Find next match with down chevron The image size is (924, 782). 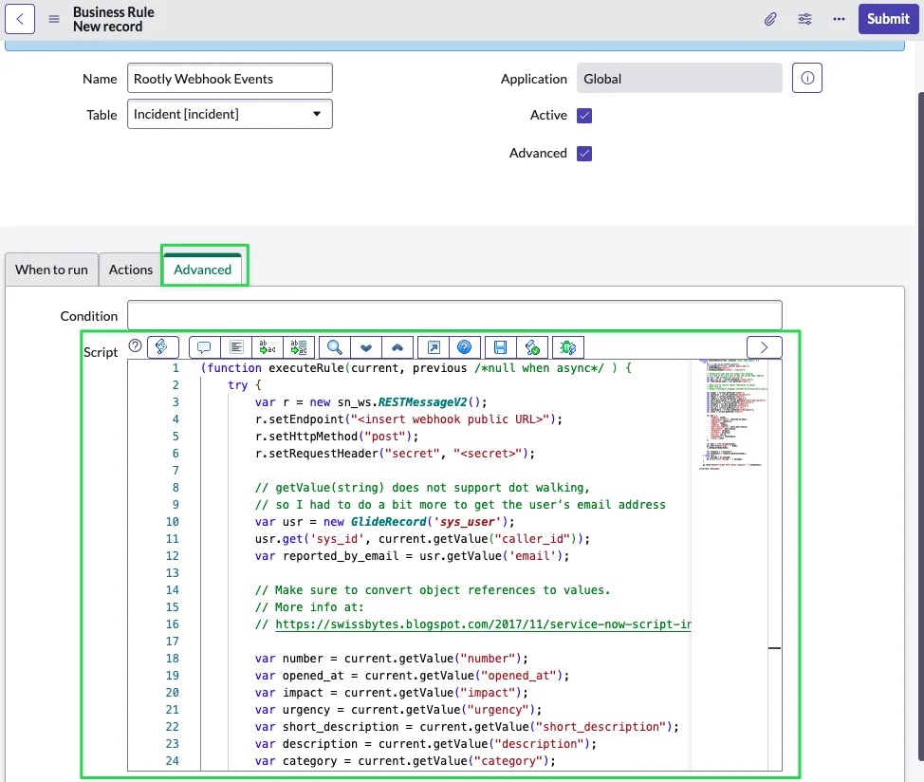pos(366,347)
